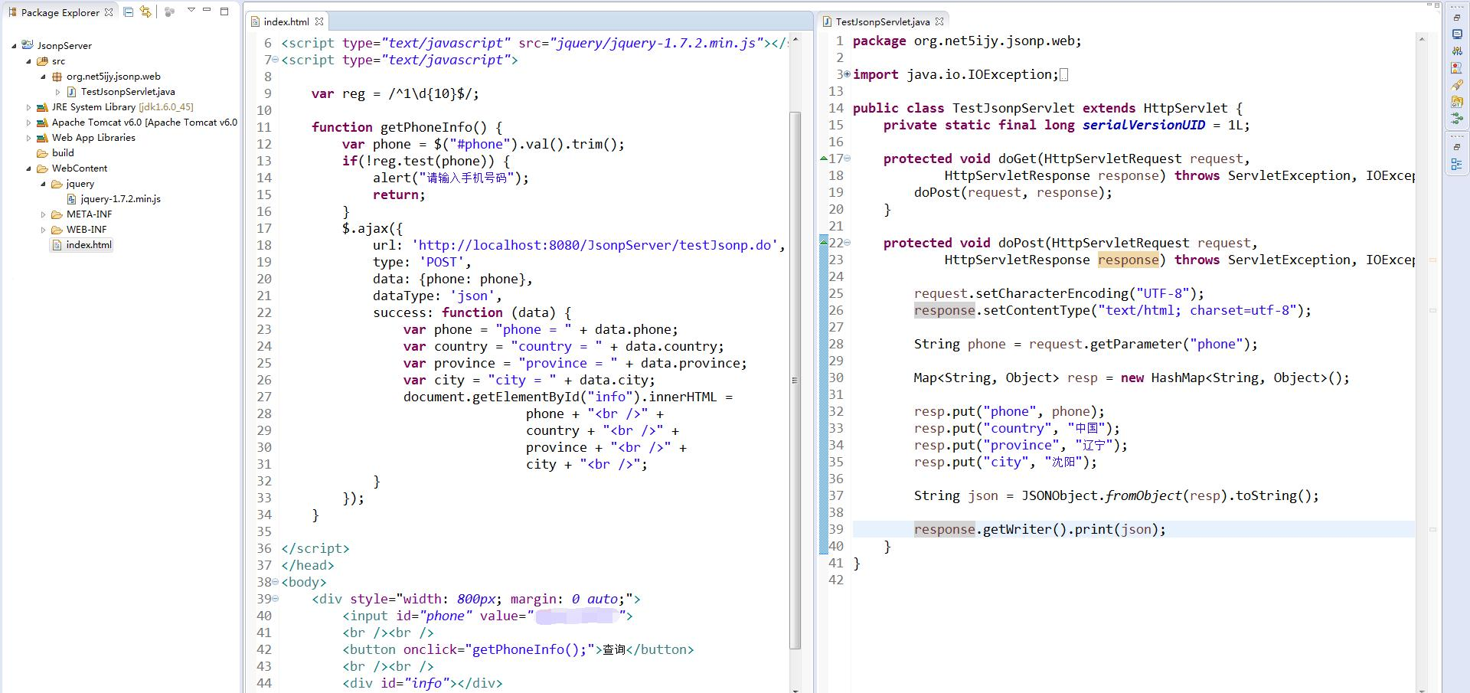
Task: Expand Web App Libraries node
Action: [x=28, y=138]
